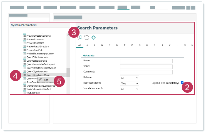The image size is (206, 133).
Task: Click the magnifier search icon
Action: tap(80, 37)
